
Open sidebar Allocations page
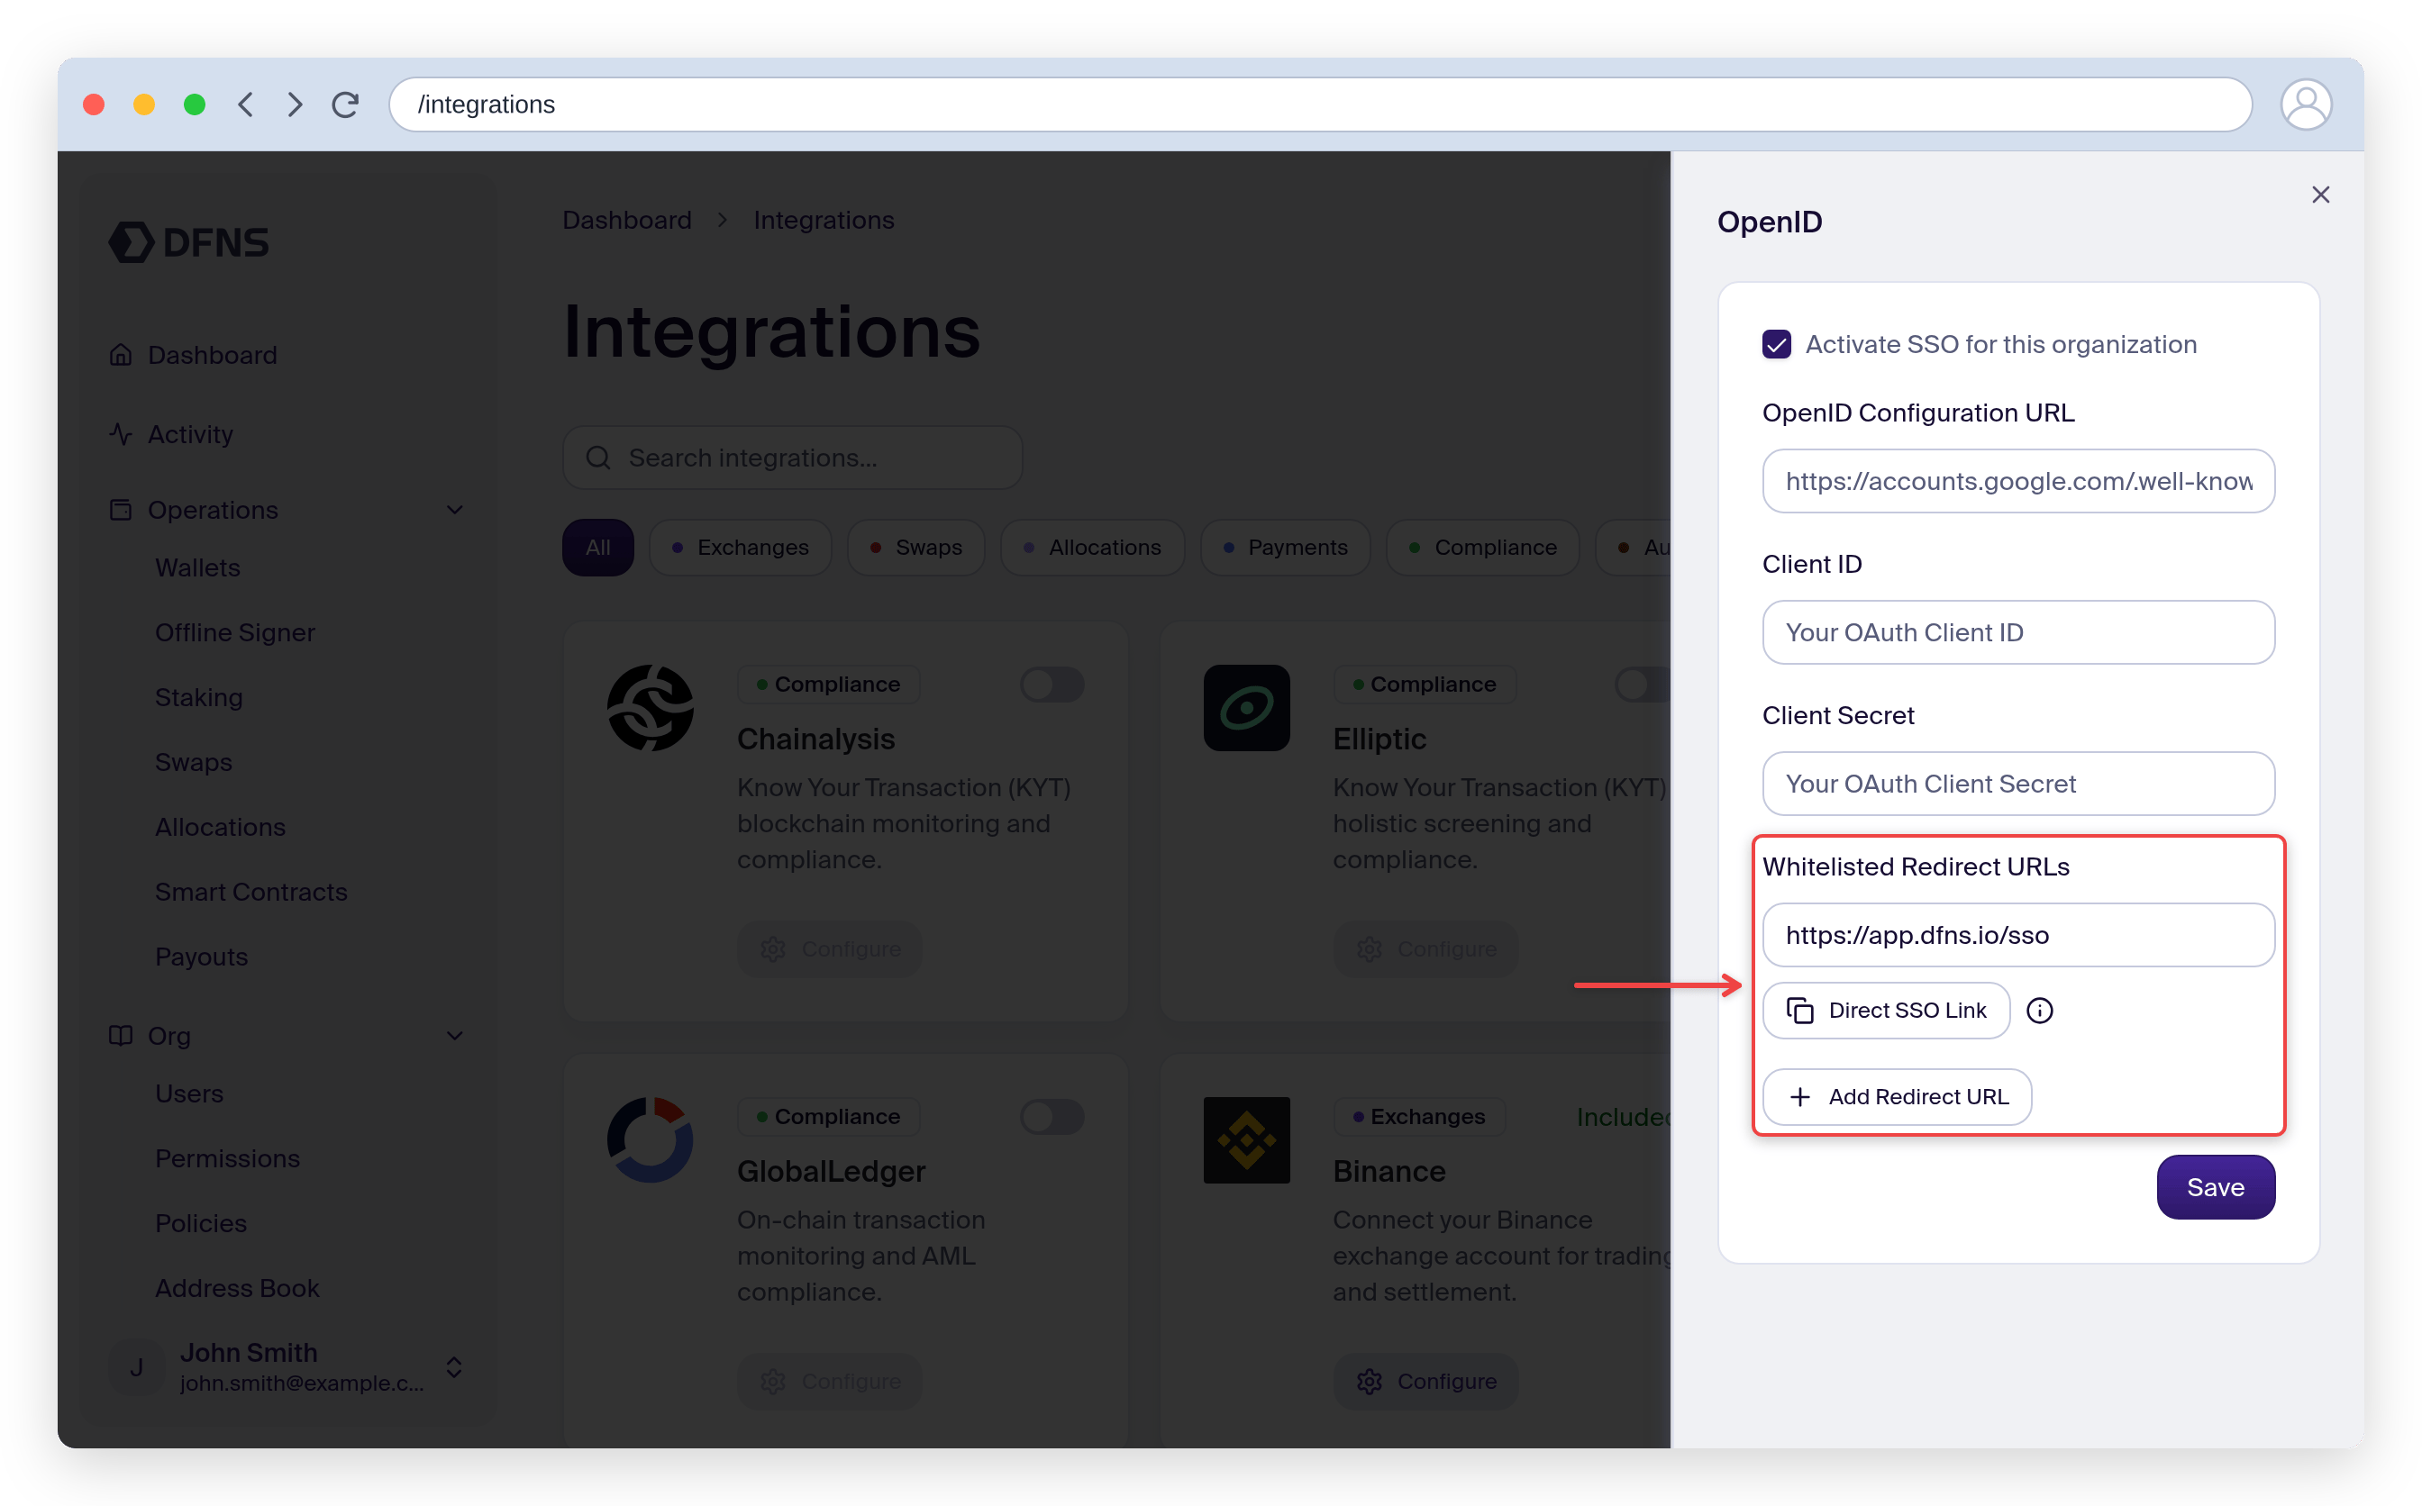click(x=220, y=827)
